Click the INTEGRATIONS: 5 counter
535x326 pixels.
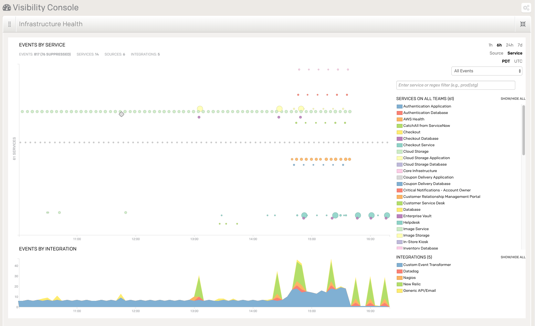[x=145, y=54]
